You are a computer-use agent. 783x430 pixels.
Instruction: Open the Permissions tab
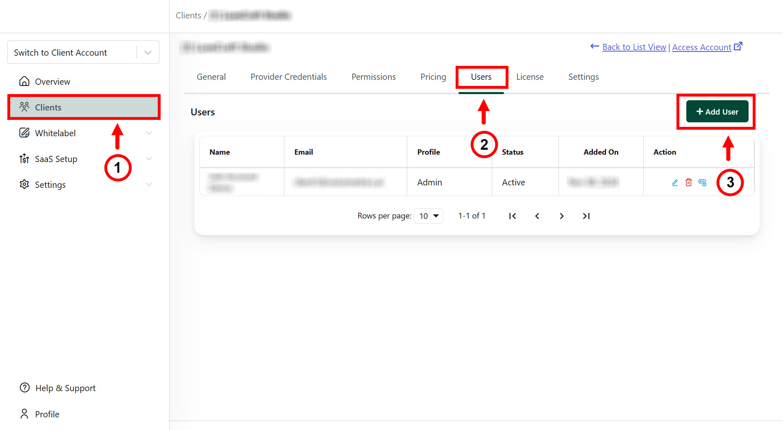[x=373, y=77]
